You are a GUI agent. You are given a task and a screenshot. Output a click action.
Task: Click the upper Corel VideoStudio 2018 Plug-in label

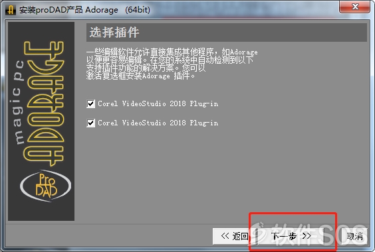click(x=158, y=104)
